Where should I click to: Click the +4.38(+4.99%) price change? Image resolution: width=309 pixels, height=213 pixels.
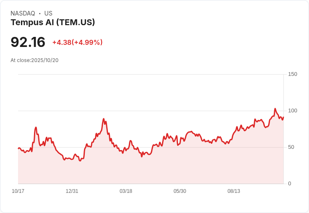point(77,42)
